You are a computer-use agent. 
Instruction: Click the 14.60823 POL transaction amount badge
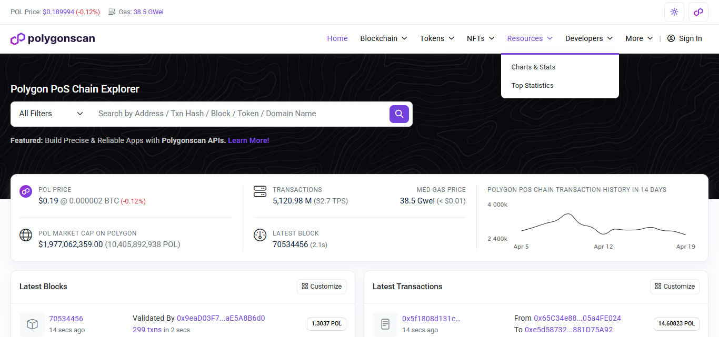[x=676, y=324]
